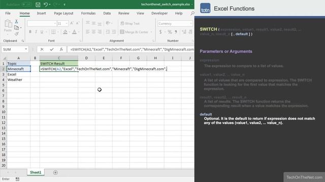325x182 pixels.
Task: Select cell A3 containing Excel
Action: click(x=18, y=74)
